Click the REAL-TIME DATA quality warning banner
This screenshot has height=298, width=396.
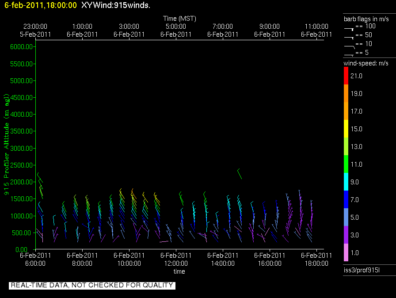pos(92,285)
